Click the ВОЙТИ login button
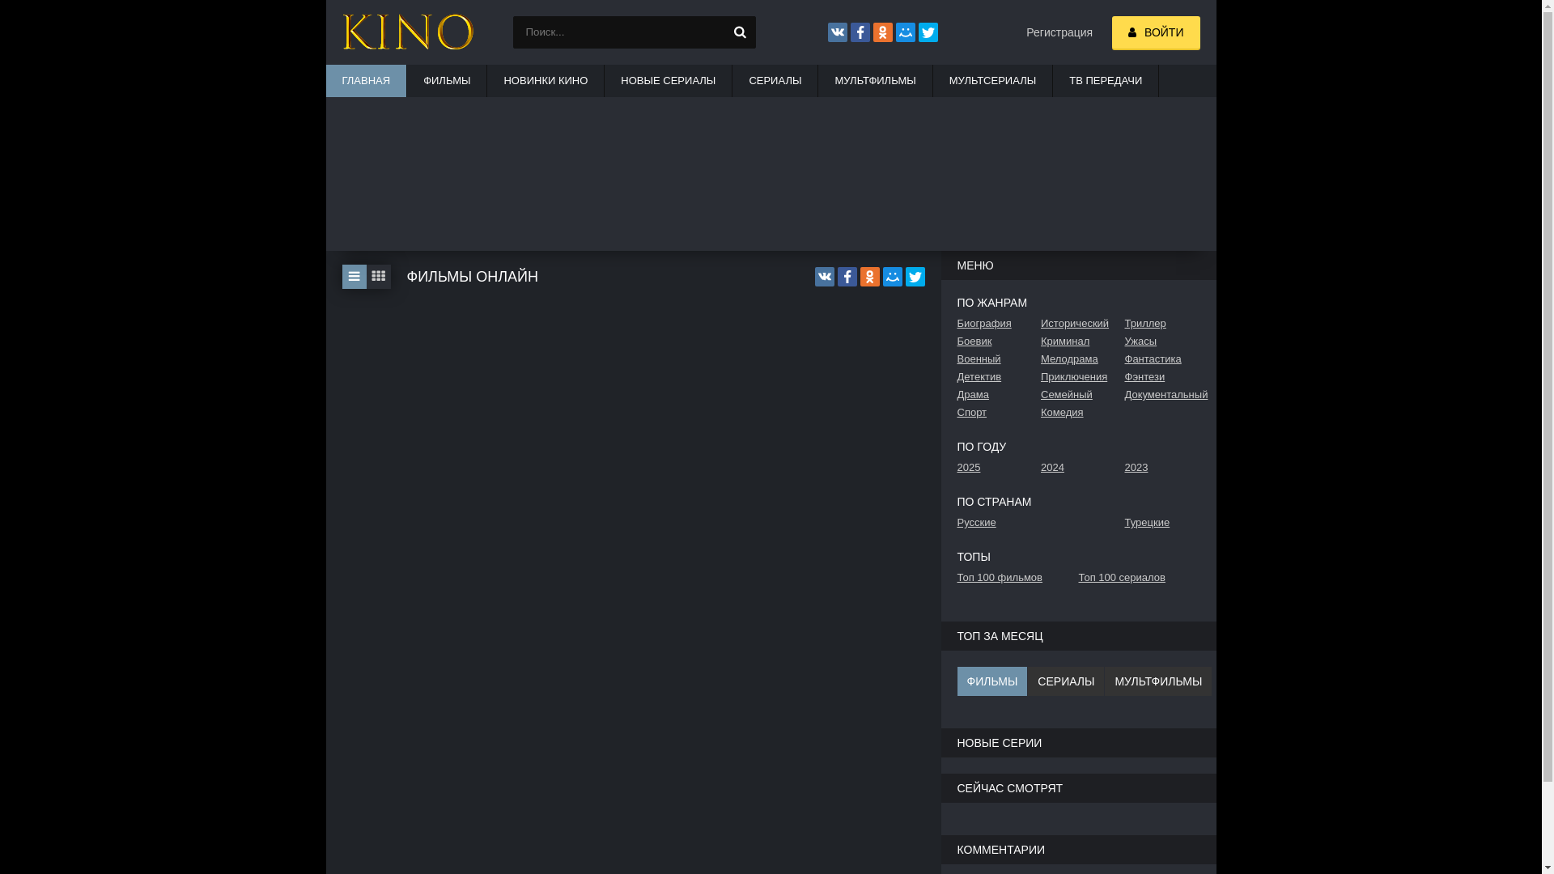This screenshot has height=874, width=1554. pyautogui.click(x=1155, y=33)
